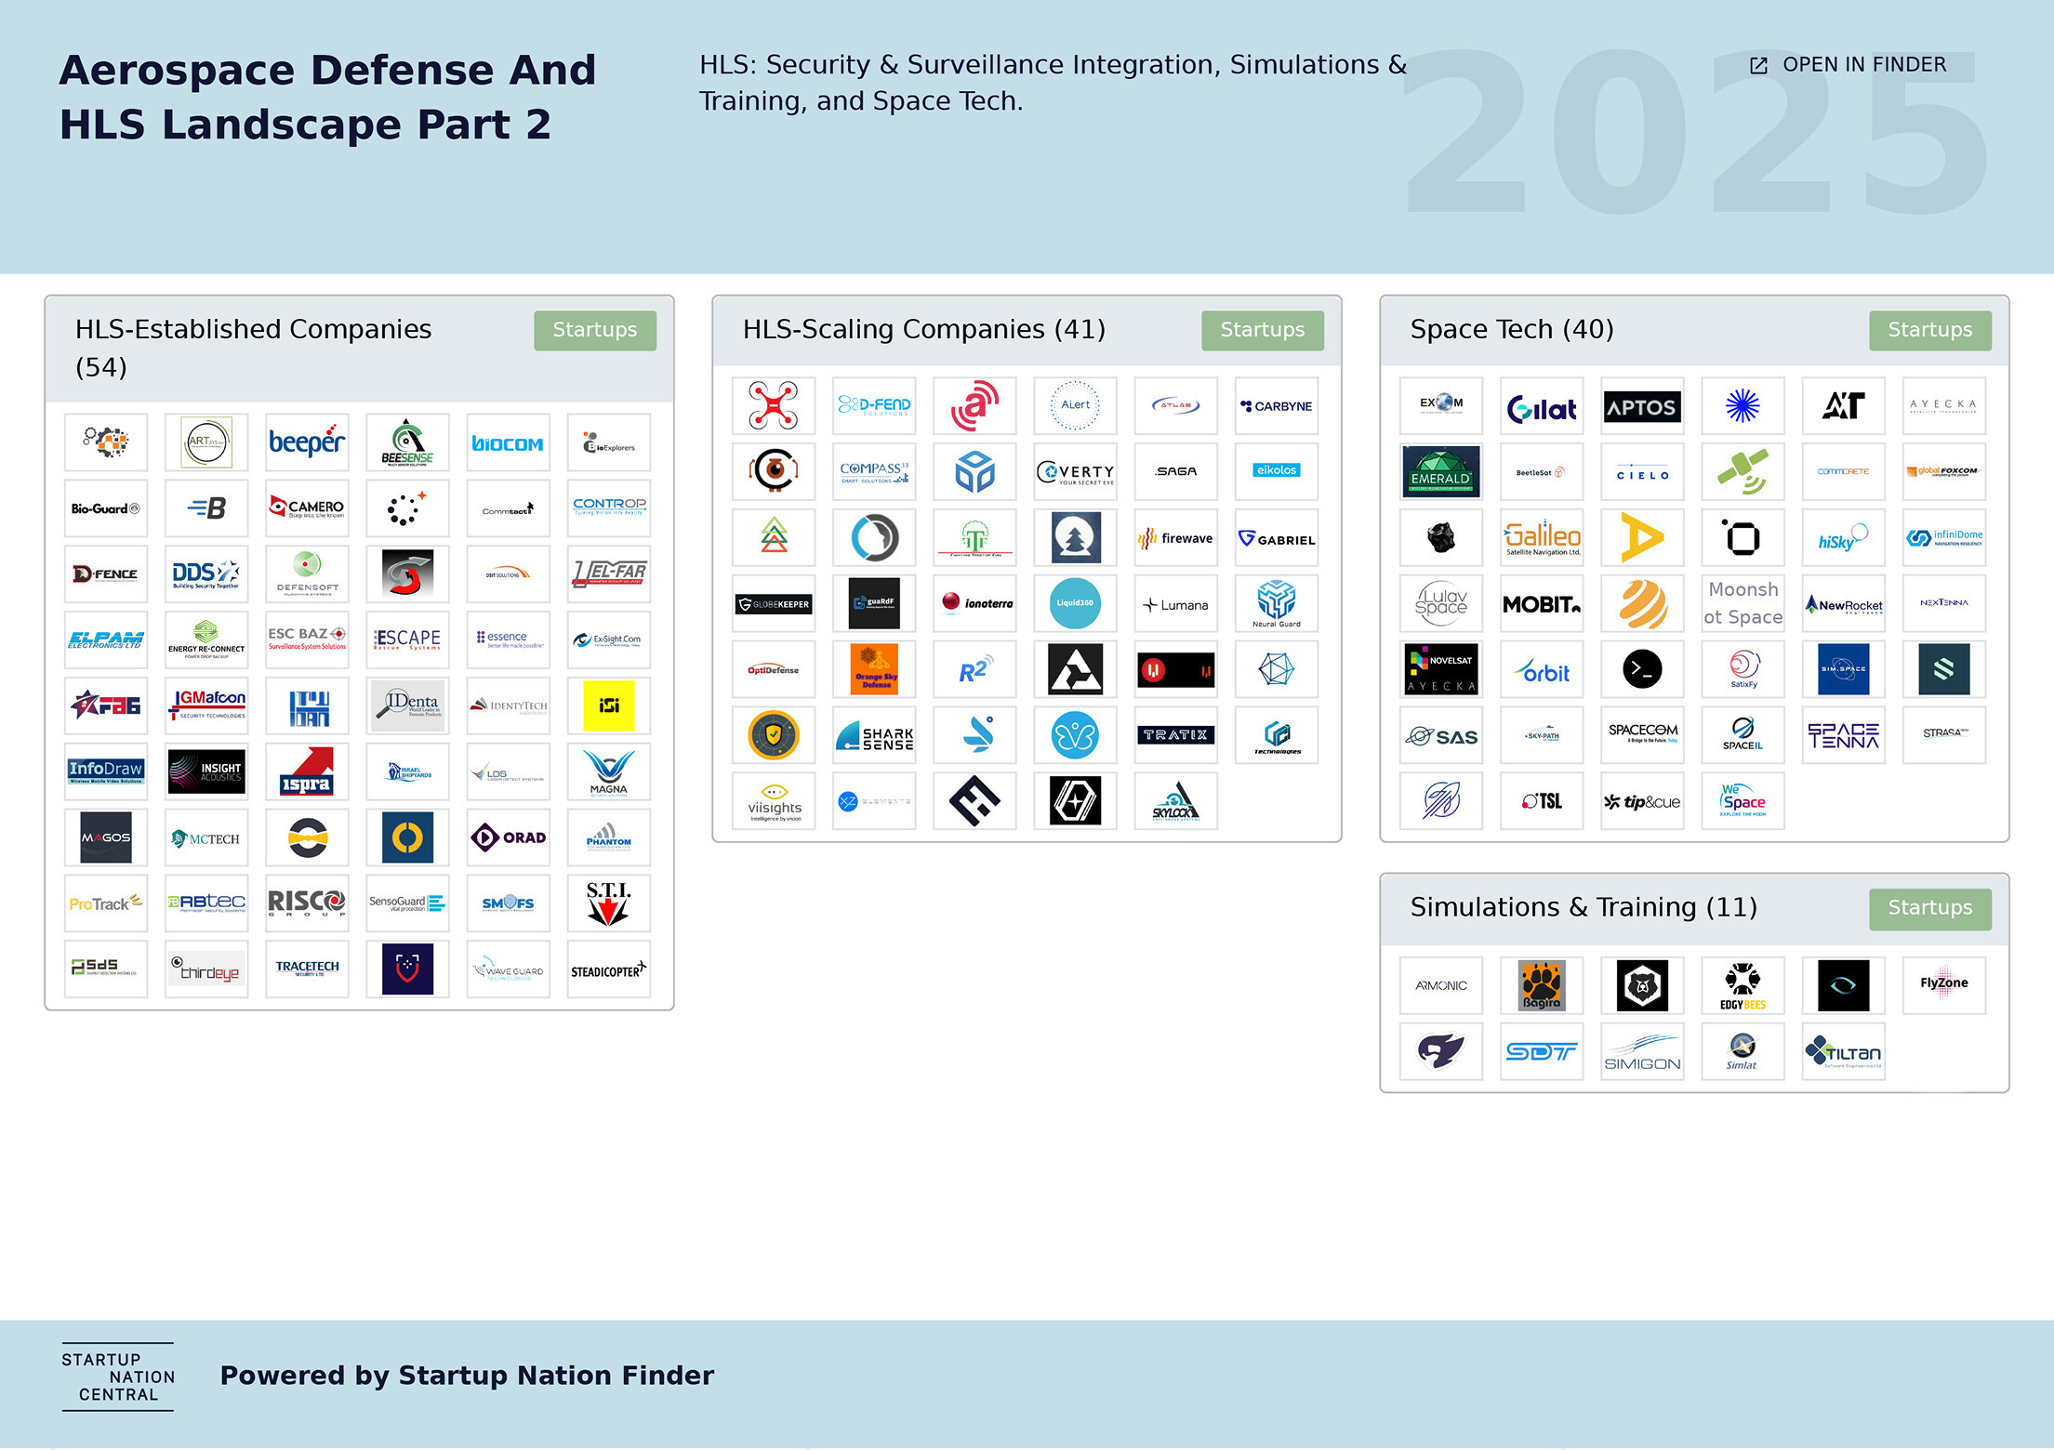Click the D-Fend Solutions logo
This screenshot has height=1450, width=2054.
(874, 406)
